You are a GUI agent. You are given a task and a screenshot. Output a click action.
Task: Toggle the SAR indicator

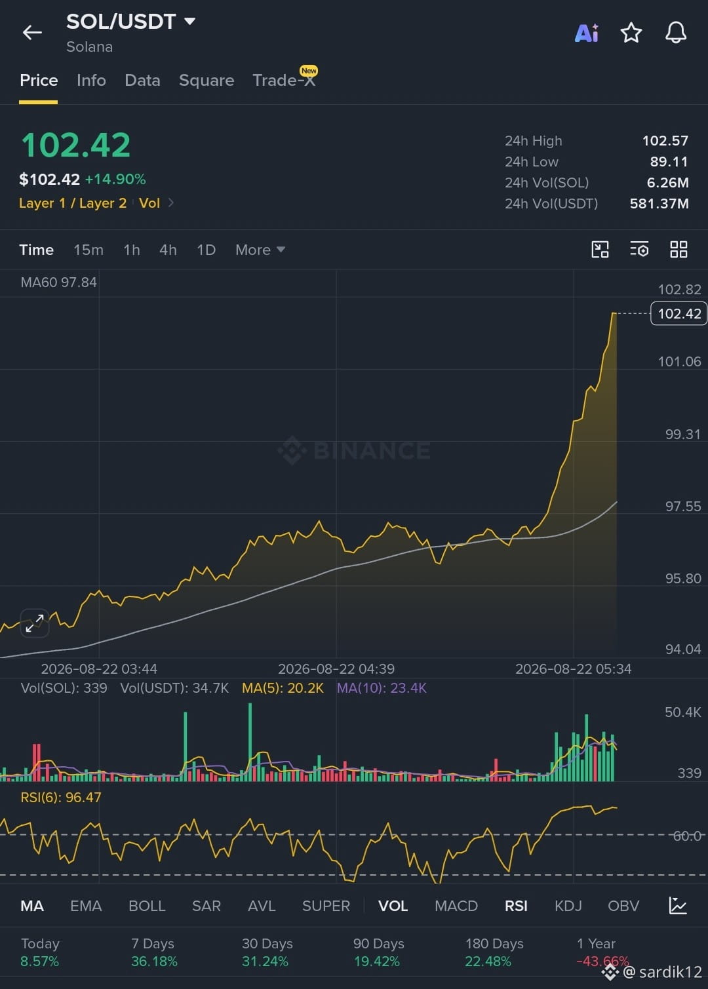(206, 906)
